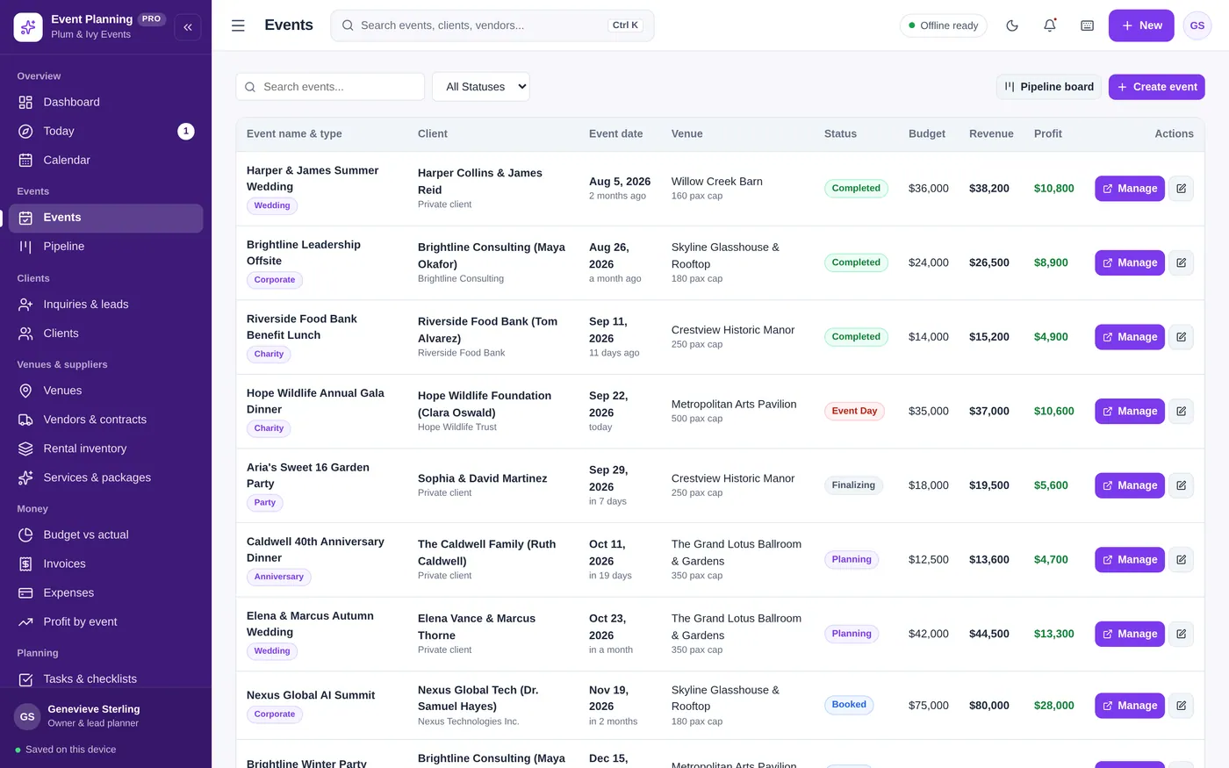Click the Wedding tag under Harper & James

272,205
